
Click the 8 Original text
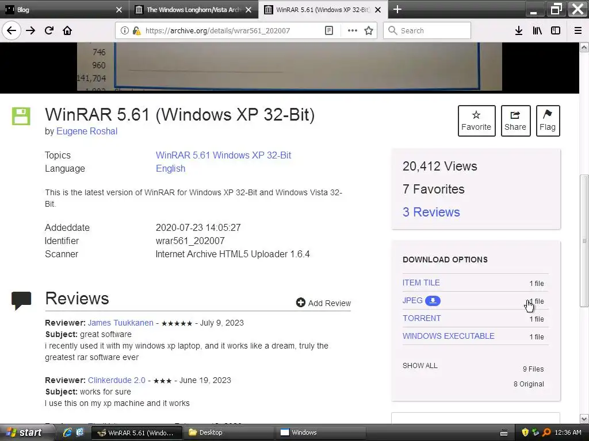(529, 384)
